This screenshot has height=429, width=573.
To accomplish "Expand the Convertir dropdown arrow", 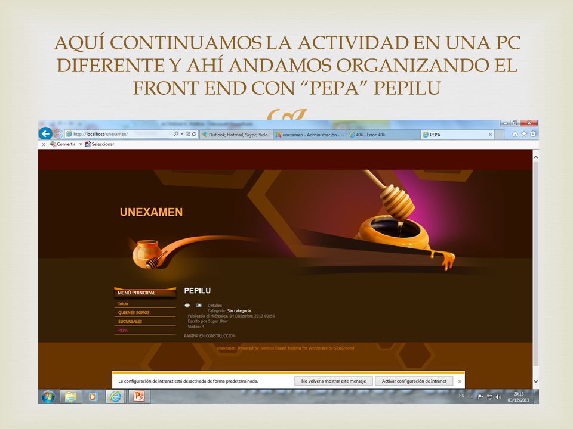I will 81,144.
